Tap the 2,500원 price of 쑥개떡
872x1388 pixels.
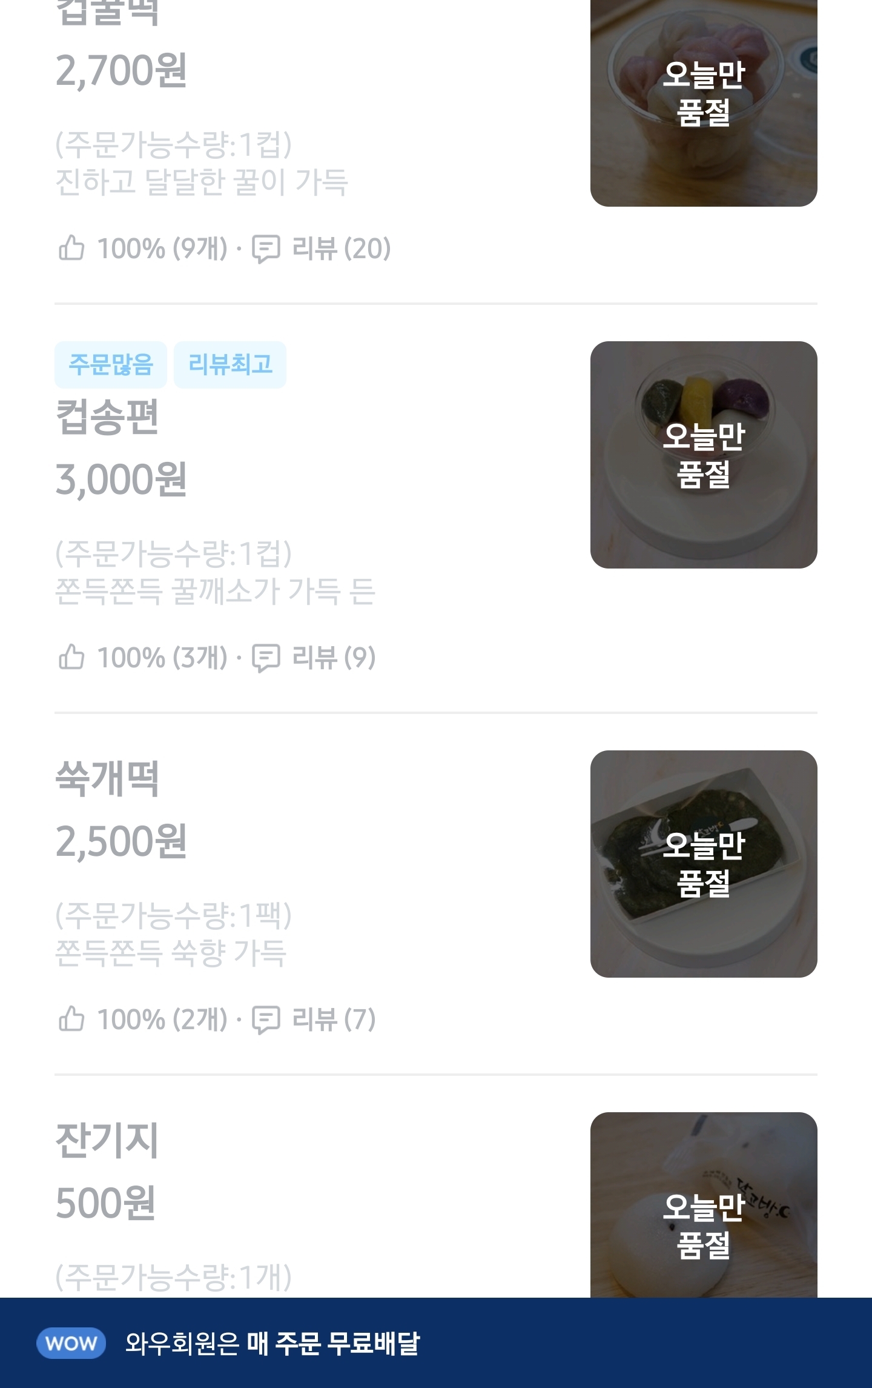click(x=121, y=841)
